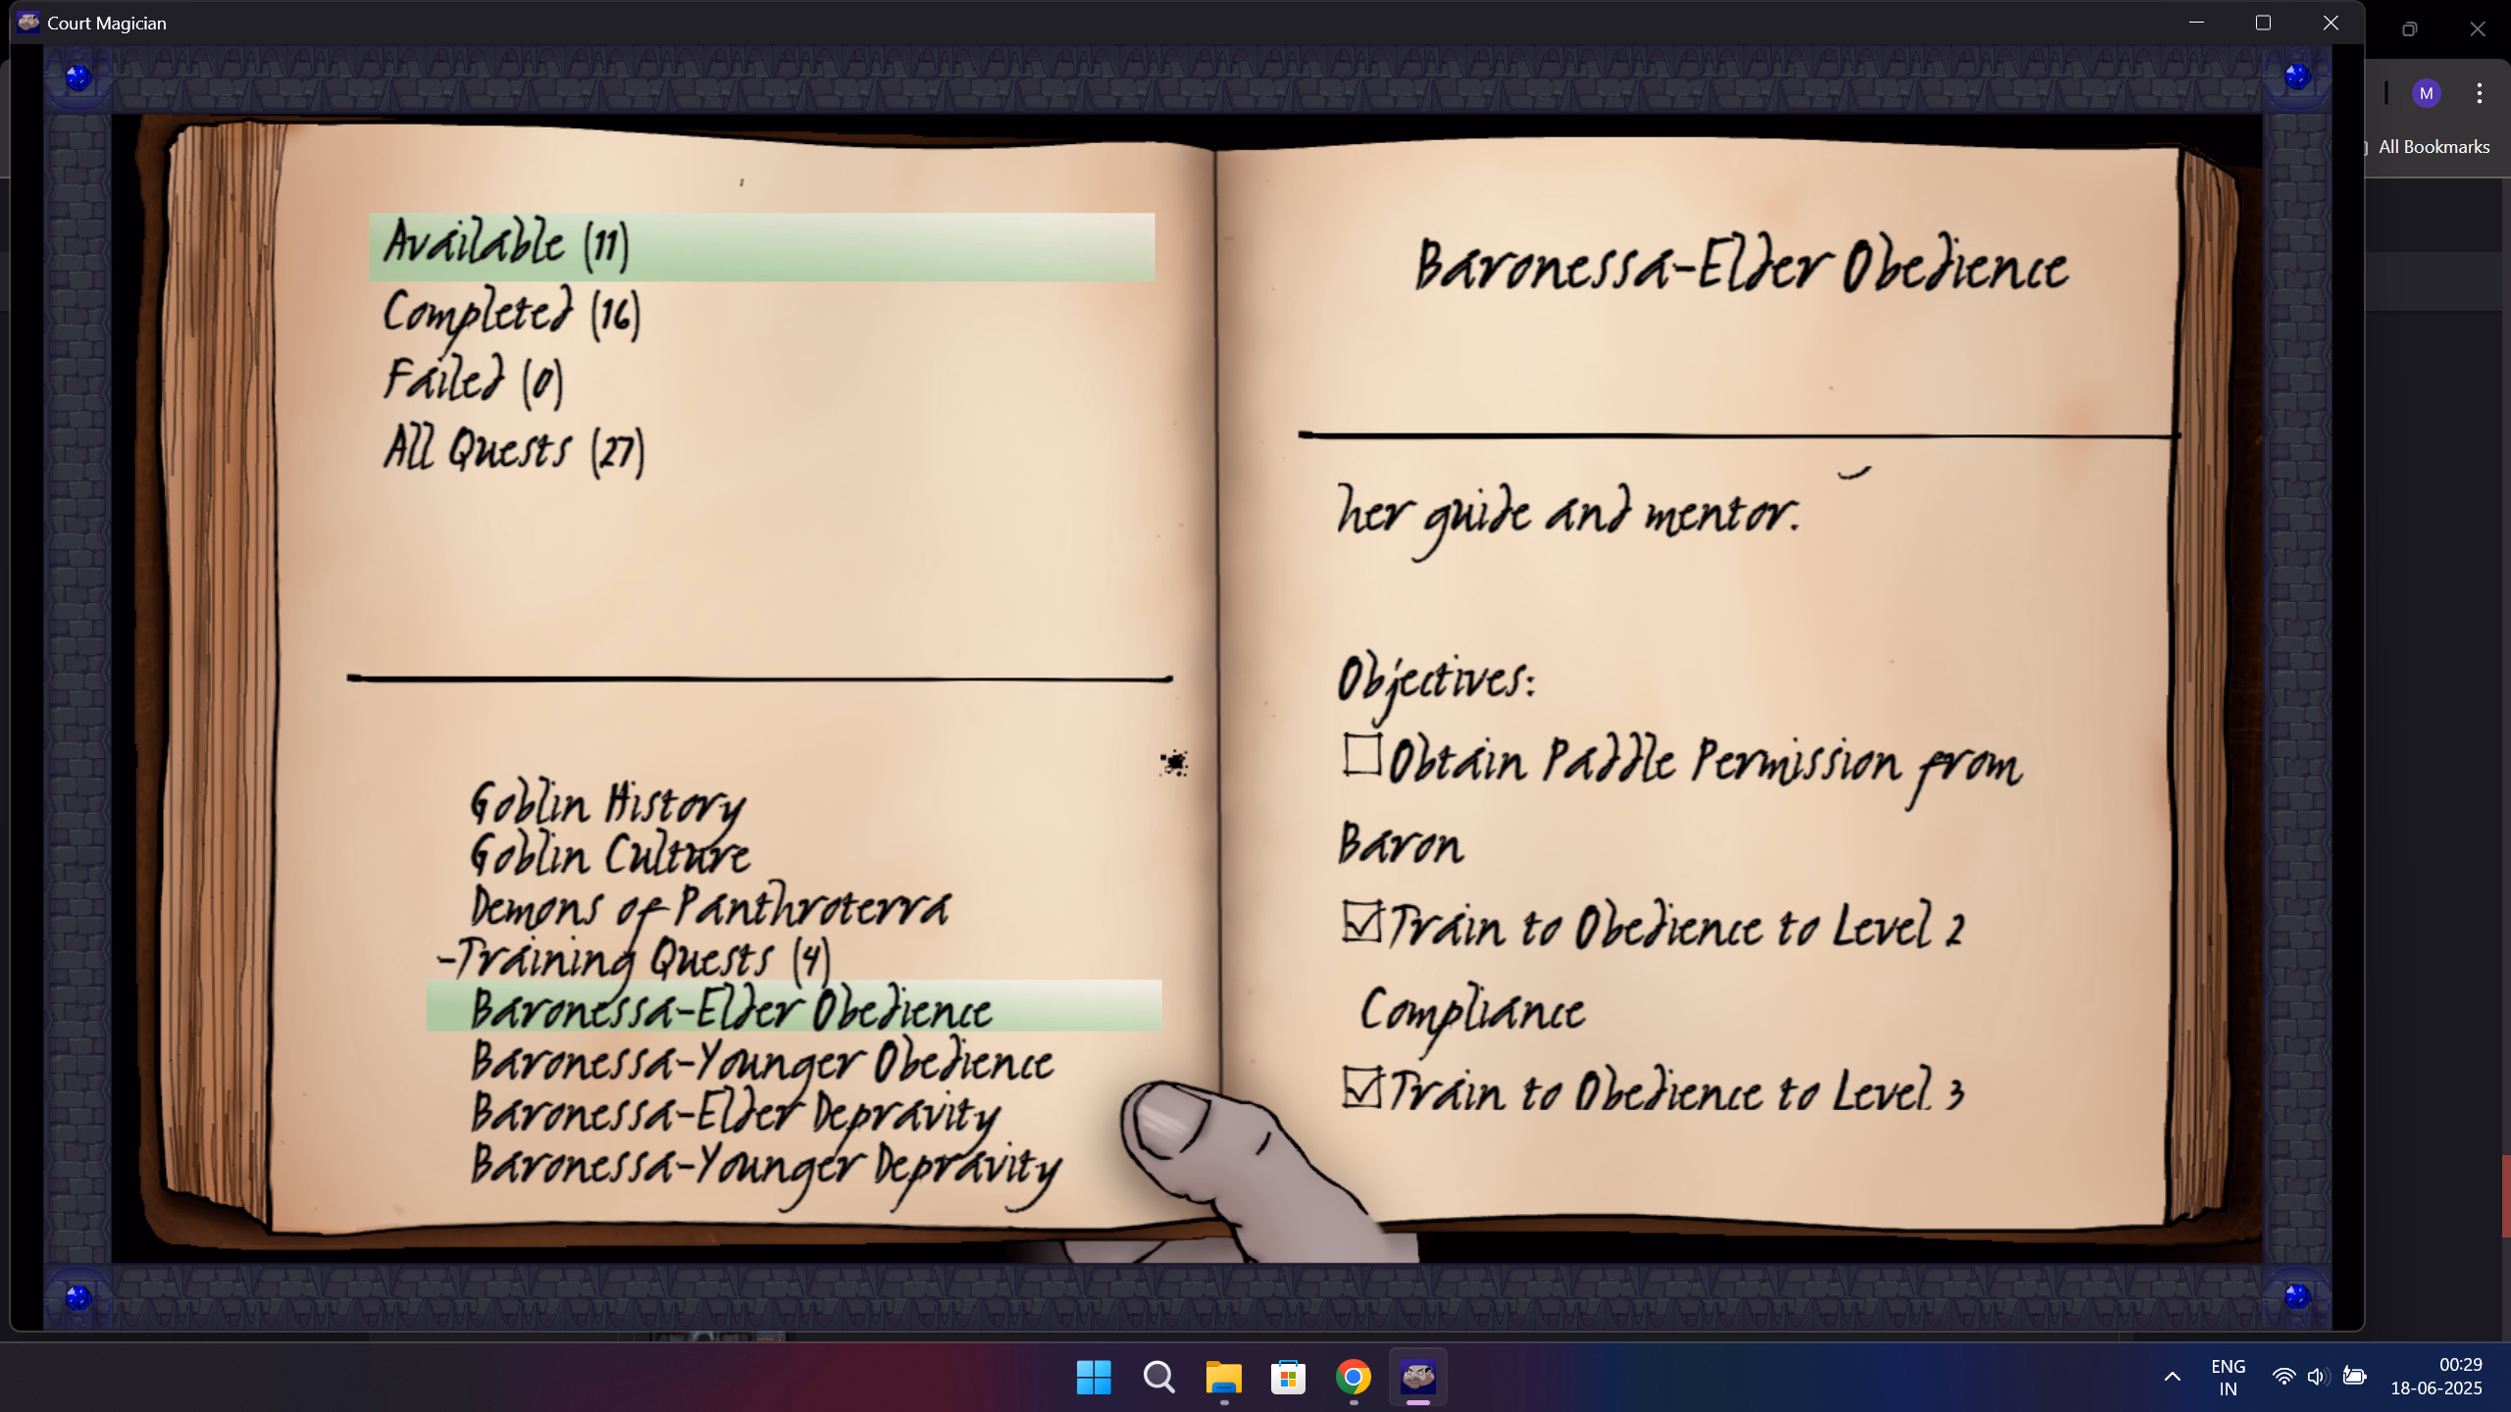Viewport: 2511px width, 1412px height.
Task: Open Chrome's three-dot menu
Action: pos(2479,93)
